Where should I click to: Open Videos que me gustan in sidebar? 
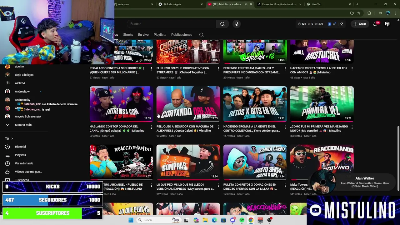(x=28, y=172)
